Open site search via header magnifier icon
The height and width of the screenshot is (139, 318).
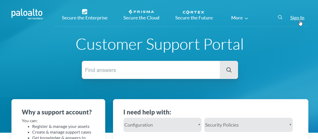(x=280, y=17)
